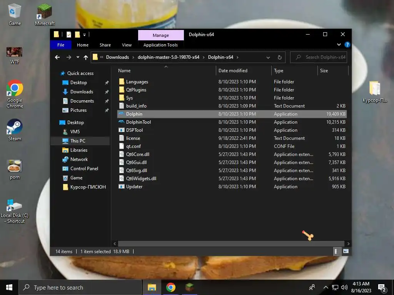Open recent locations dropdown arrow
Screen dimensions: 394x295
point(78,57)
